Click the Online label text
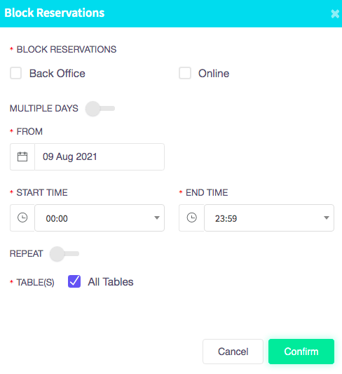The image size is (342, 374). (x=214, y=74)
